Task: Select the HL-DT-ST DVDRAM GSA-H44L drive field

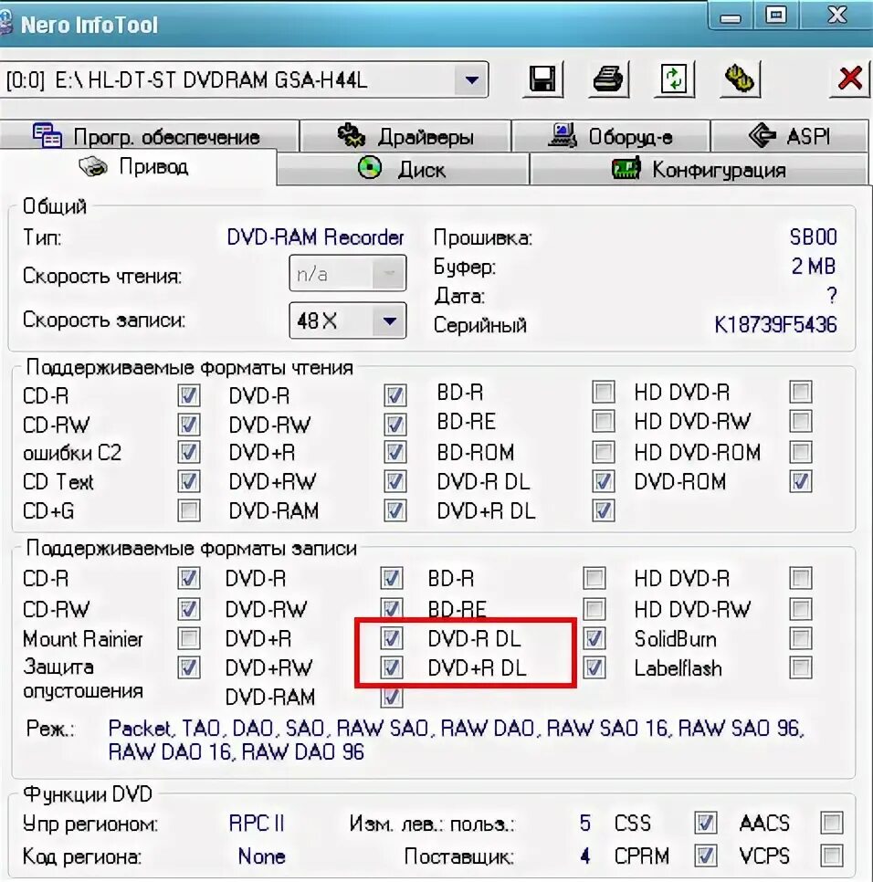Action: 243,79
